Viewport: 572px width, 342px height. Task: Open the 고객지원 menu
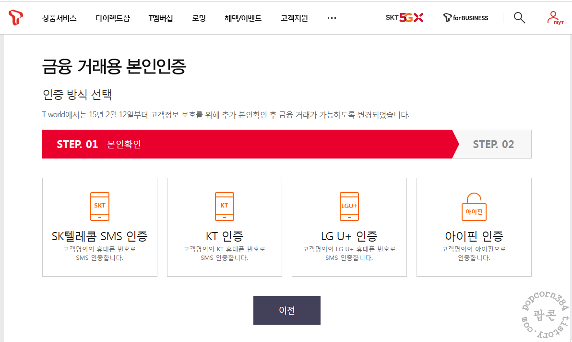click(294, 18)
